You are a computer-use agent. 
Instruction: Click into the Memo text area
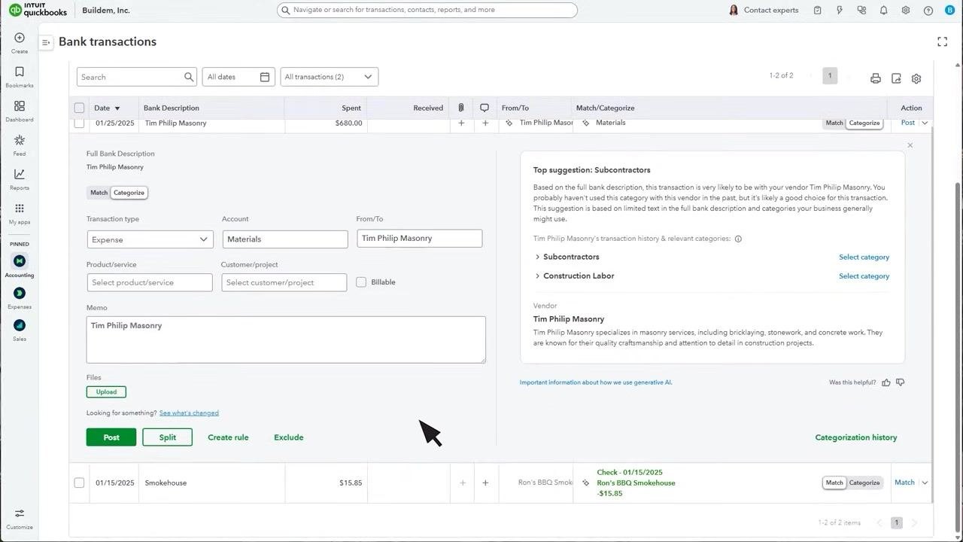[x=286, y=340]
